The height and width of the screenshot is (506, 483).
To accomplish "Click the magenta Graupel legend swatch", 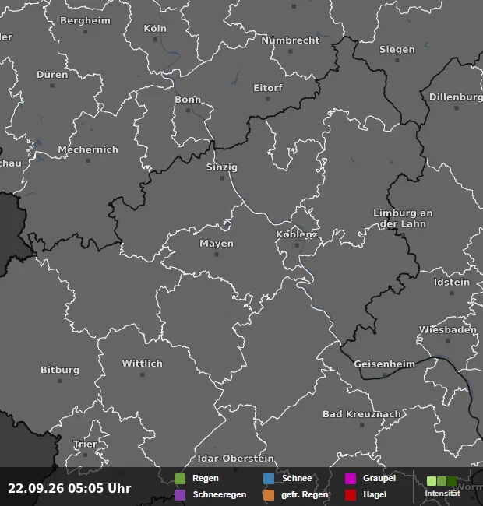I will pos(351,479).
